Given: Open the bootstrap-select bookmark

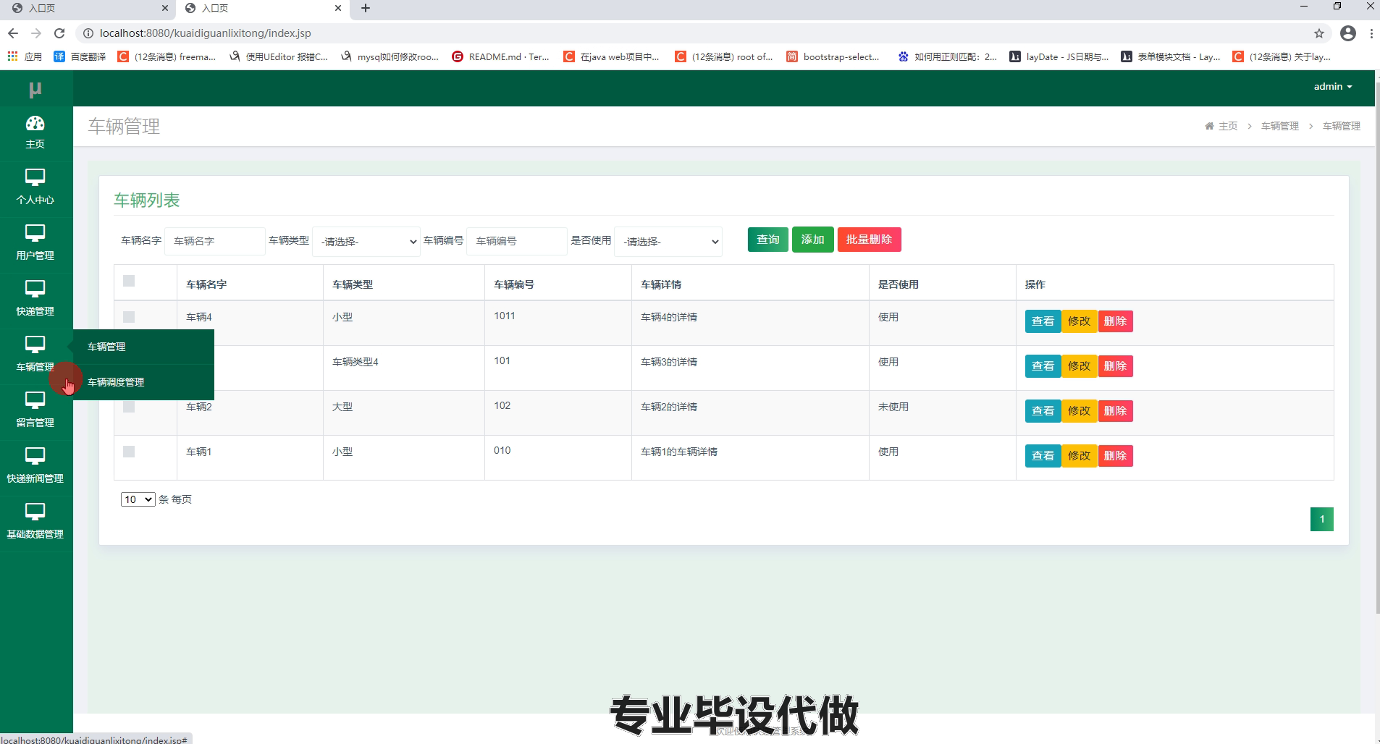Looking at the screenshot, I should tap(833, 56).
